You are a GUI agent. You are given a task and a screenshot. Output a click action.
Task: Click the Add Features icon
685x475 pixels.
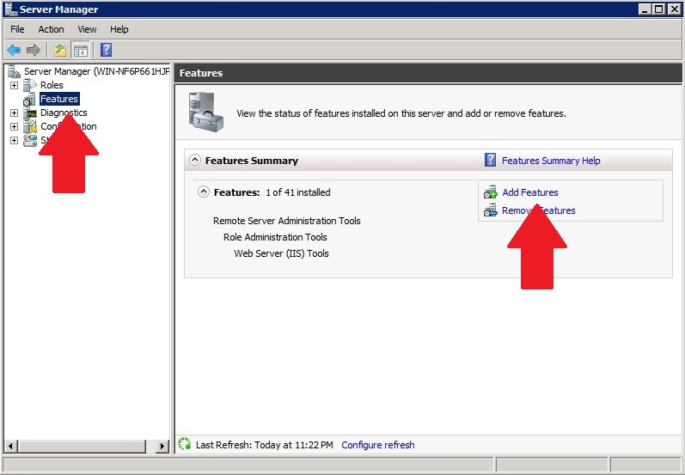tap(490, 192)
